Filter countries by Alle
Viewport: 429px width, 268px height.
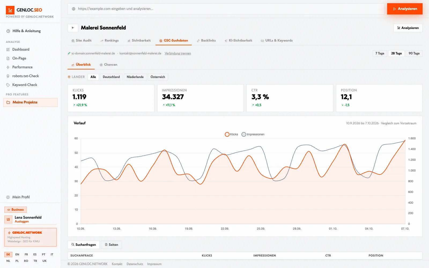[x=93, y=77]
